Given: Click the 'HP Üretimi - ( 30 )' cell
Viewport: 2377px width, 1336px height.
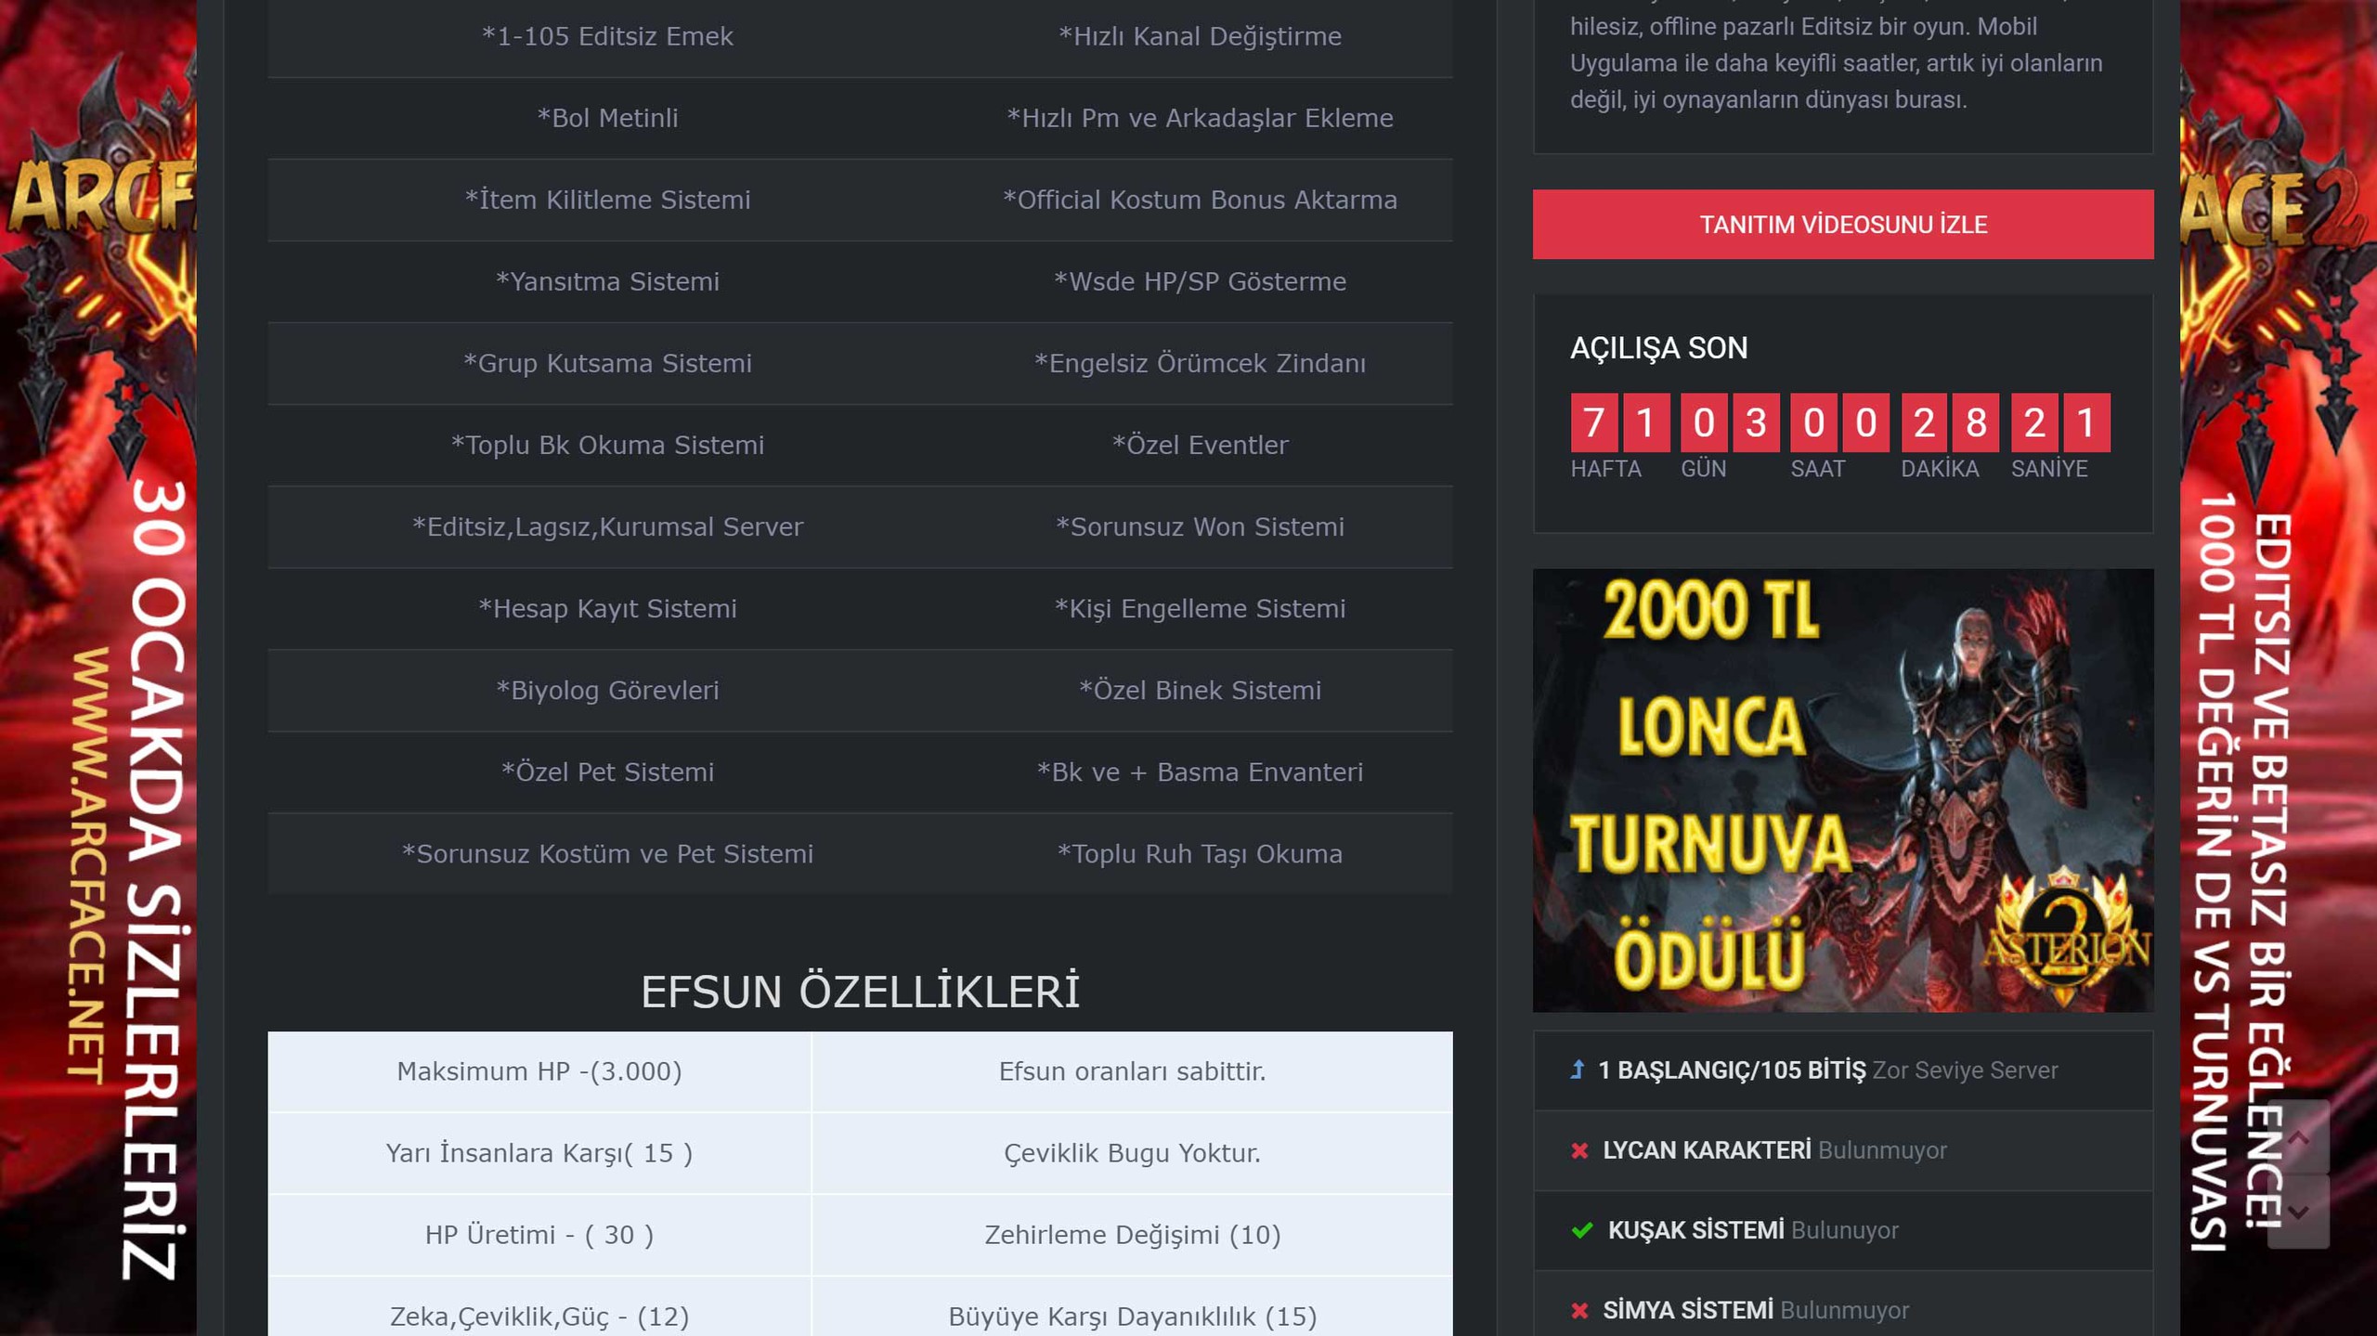Looking at the screenshot, I should point(539,1235).
